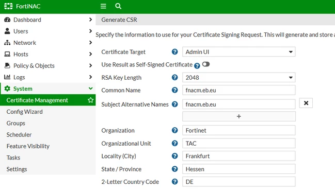This screenshot has width=335, height=193.
Task: Expand the Dashboard menu chevron
Action: (90, 20)
